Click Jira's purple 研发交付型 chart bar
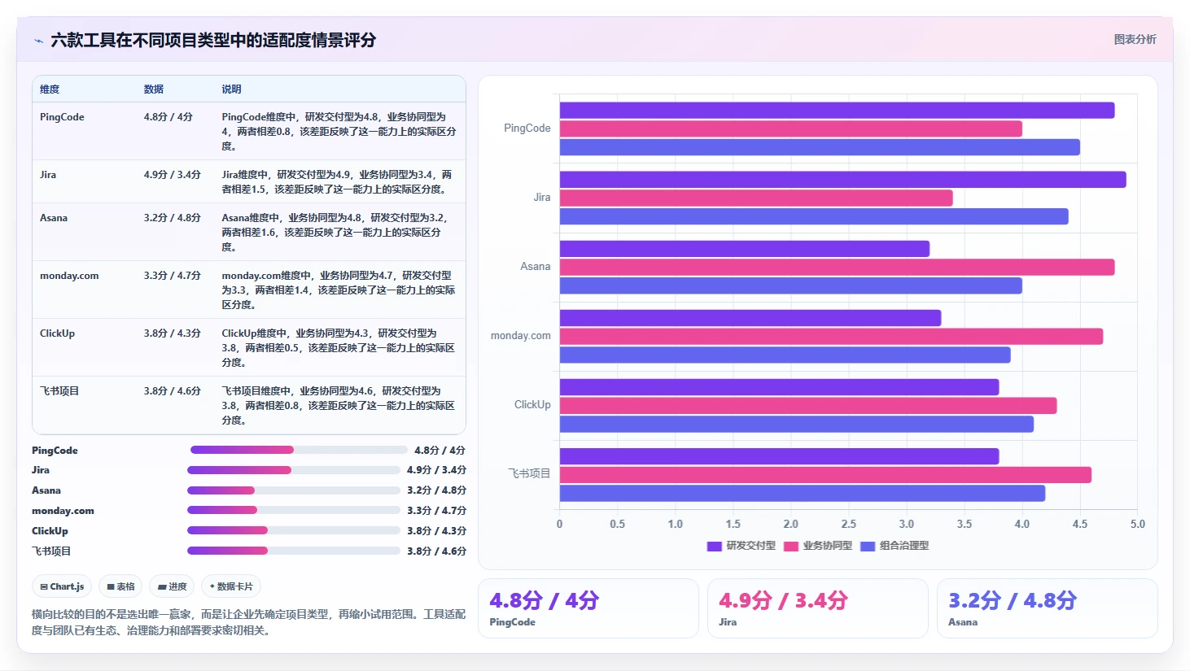This screenshot has width=1190, height=671. pyautogui.click(x=842, y=180)
